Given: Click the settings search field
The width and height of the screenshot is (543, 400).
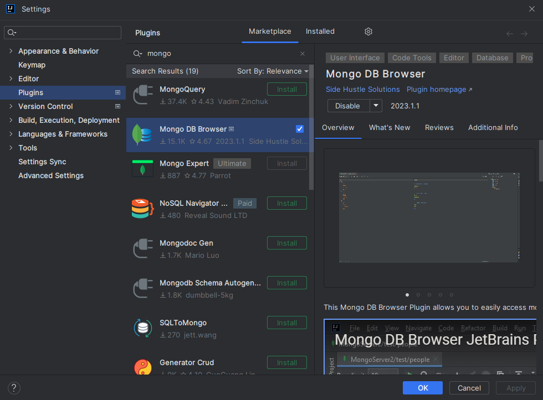Looking at the screenshot, I should point(62,33).
